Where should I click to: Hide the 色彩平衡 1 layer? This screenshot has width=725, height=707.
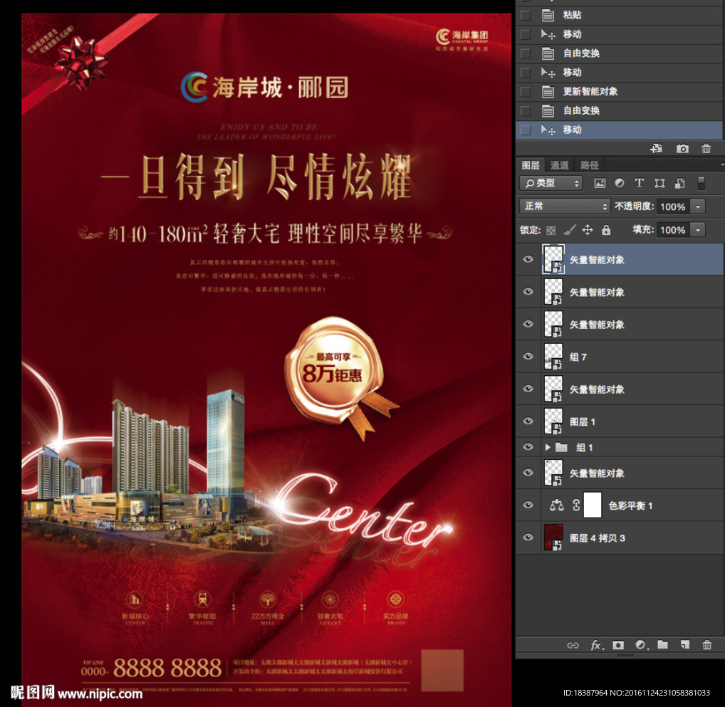pos(528,506)
